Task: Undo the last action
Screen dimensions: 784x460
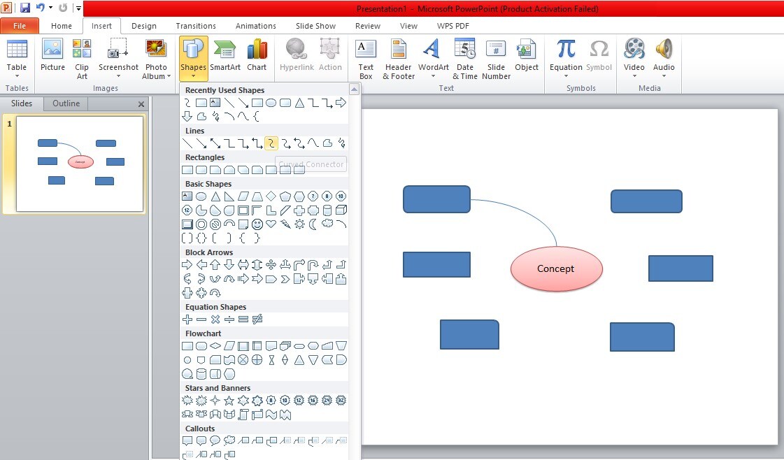Action: 40,8
